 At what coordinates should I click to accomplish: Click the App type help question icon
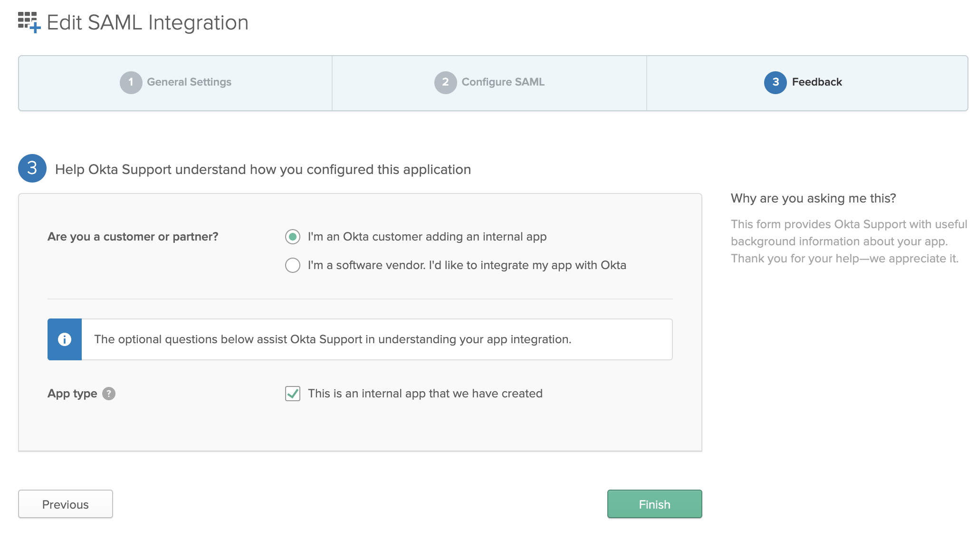tap(109, 394)
